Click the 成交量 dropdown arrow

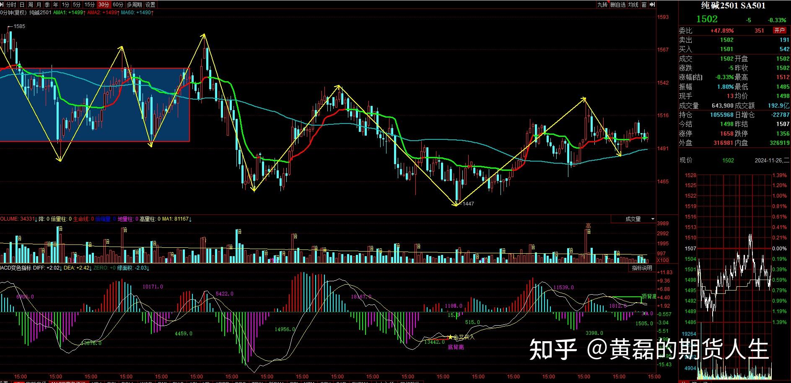point(652,219)
